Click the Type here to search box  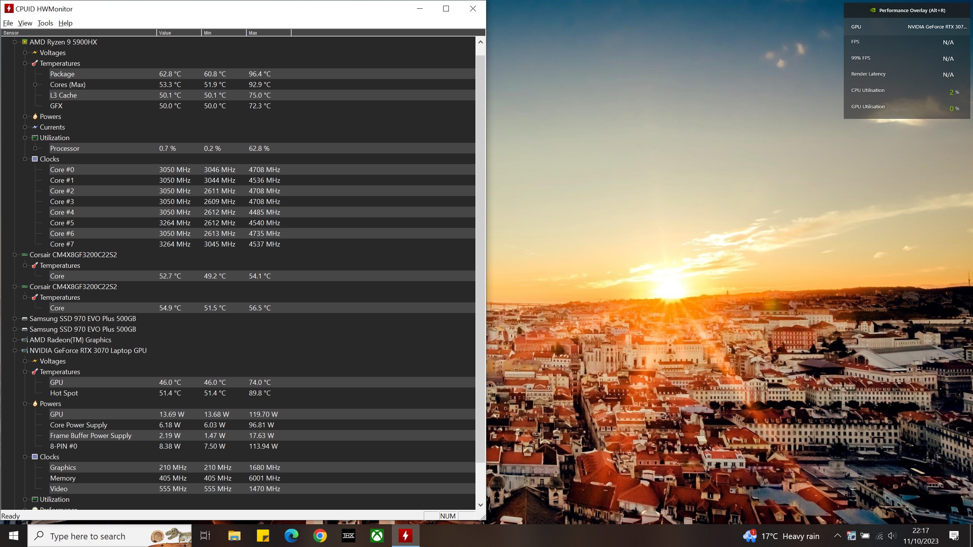point(109,536)
